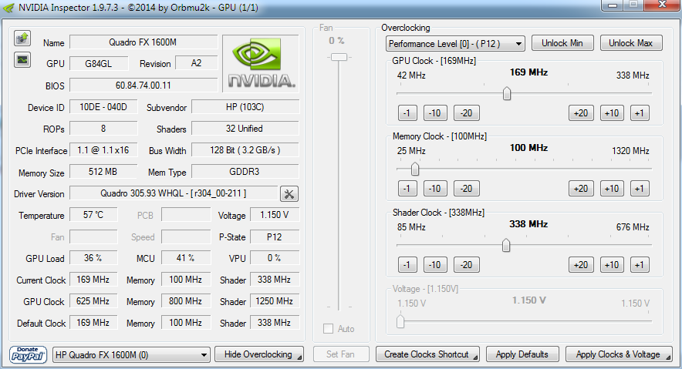Click the Shader Clock slider handle
Image resolution: width=682 pixels, height=369 pixels.
click(x=506, y=245)
